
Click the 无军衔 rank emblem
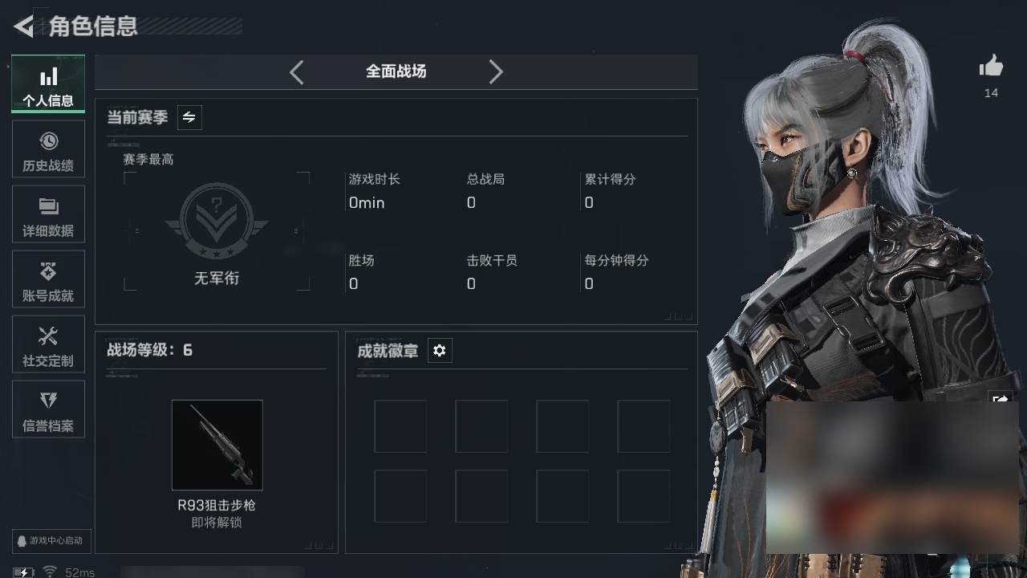(x=217, y=221)
